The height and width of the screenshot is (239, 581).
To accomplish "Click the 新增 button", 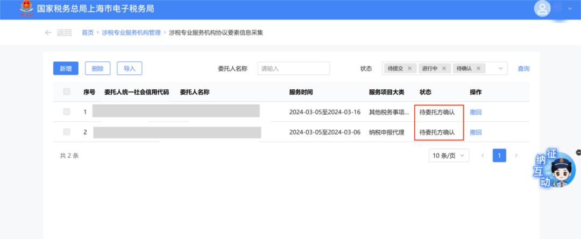I will [66, 68].
